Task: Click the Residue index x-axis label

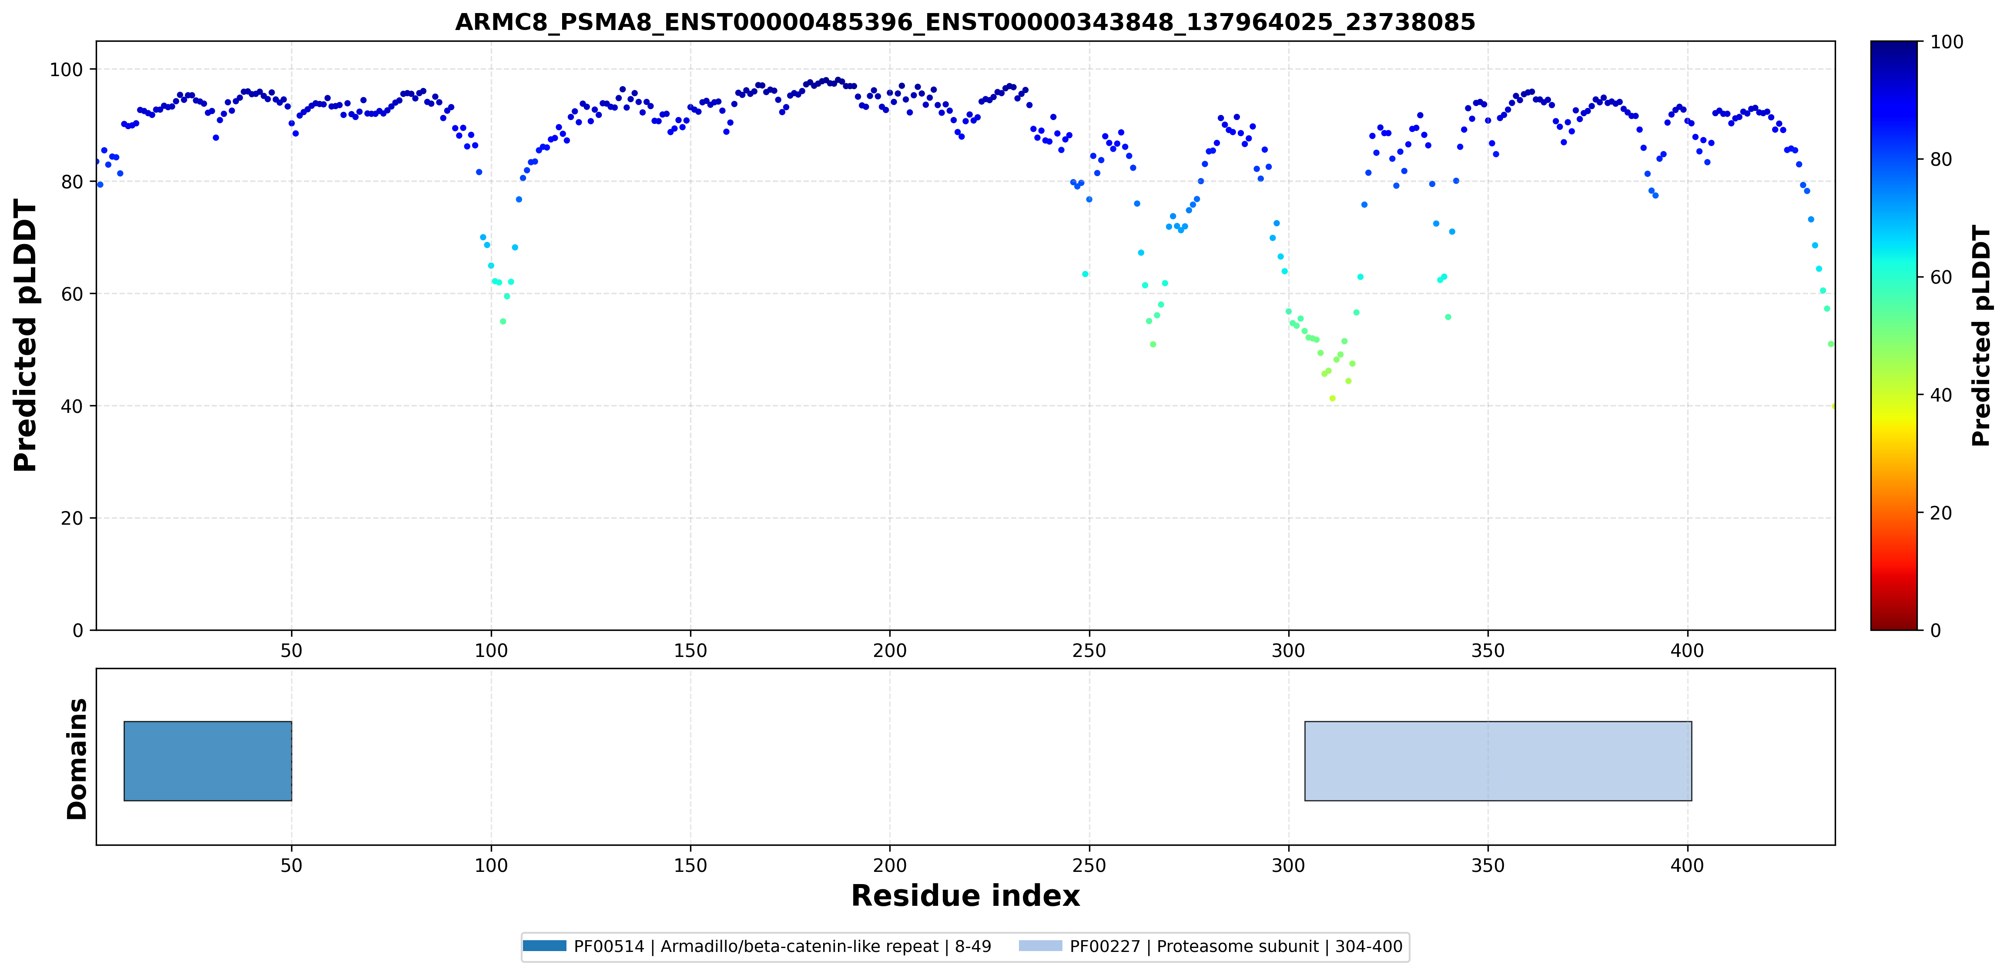Action: pos(965,896)
